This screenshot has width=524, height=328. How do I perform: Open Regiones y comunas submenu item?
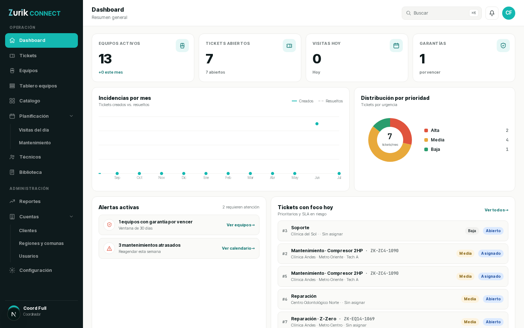click(x=41, y=243)
